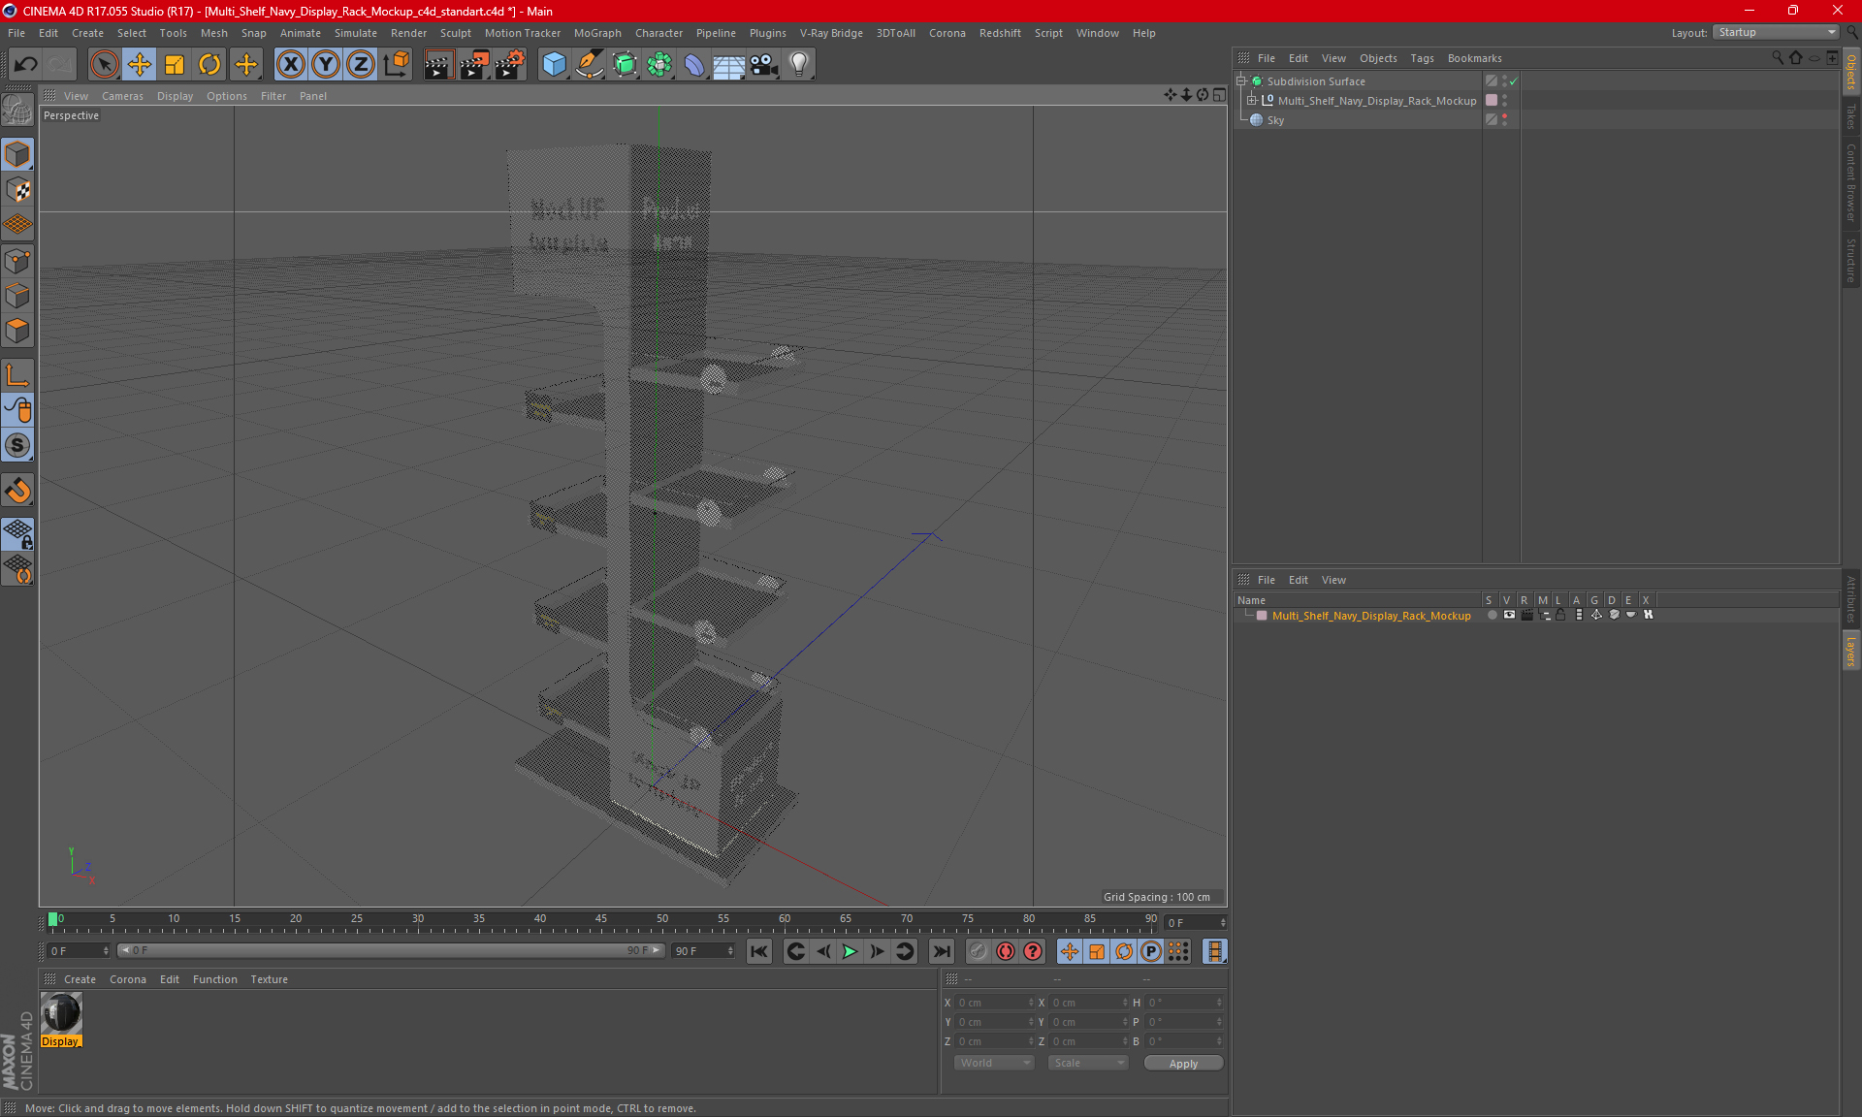Screen dimensions: 1862x1117
Task: Open the Layout Startup dropdown
Action: tap(1776, 32)
